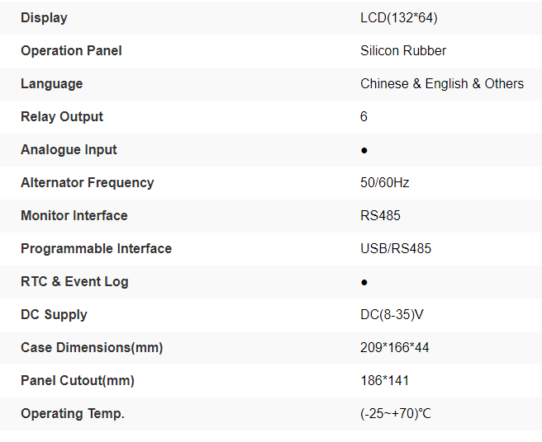Image resolution: width=542 pixels, height=442 pixels.
Task: Select the Silicon Rubber value
Action: click(403, 50)
